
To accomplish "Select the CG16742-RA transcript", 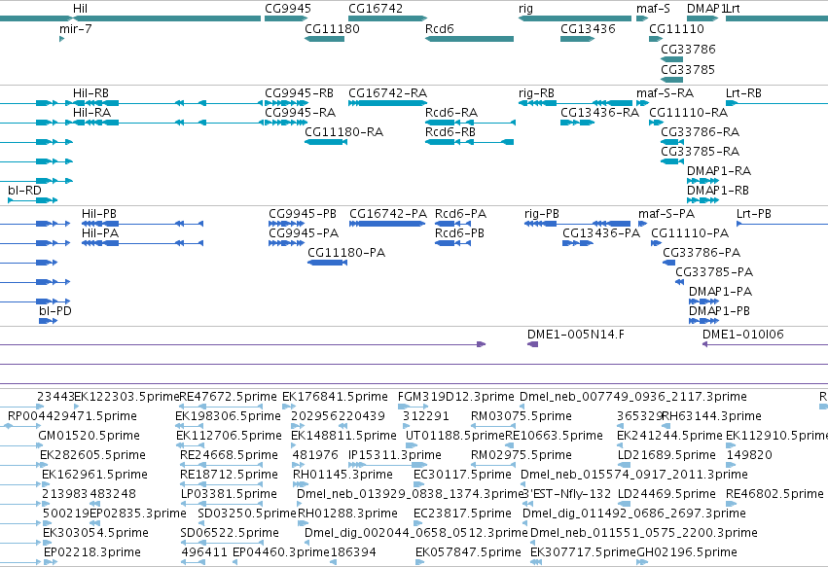I will point(387,103).
